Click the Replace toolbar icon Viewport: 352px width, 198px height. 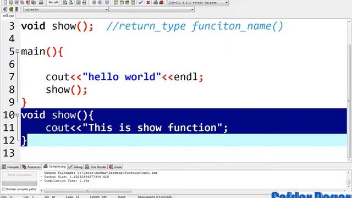tap(71, 2)
